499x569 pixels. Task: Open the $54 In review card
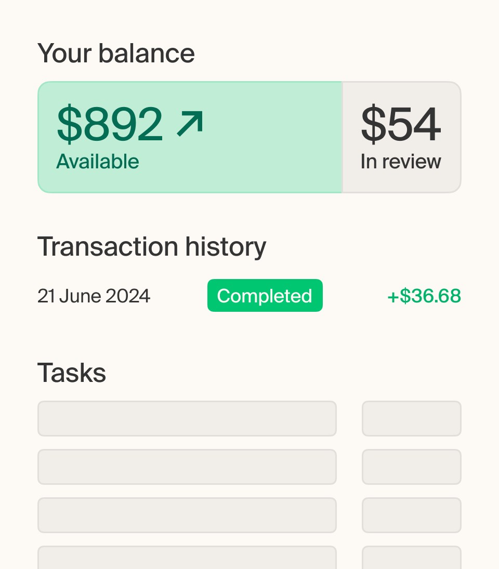pyautogui.click(x=402, y=137)
